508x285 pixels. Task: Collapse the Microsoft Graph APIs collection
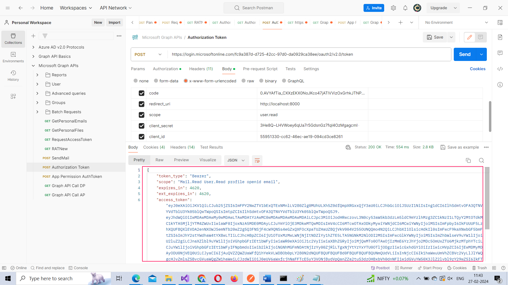[33, 66]
